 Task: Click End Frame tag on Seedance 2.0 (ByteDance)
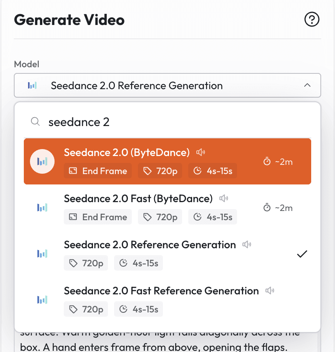(x=98, y=171)
